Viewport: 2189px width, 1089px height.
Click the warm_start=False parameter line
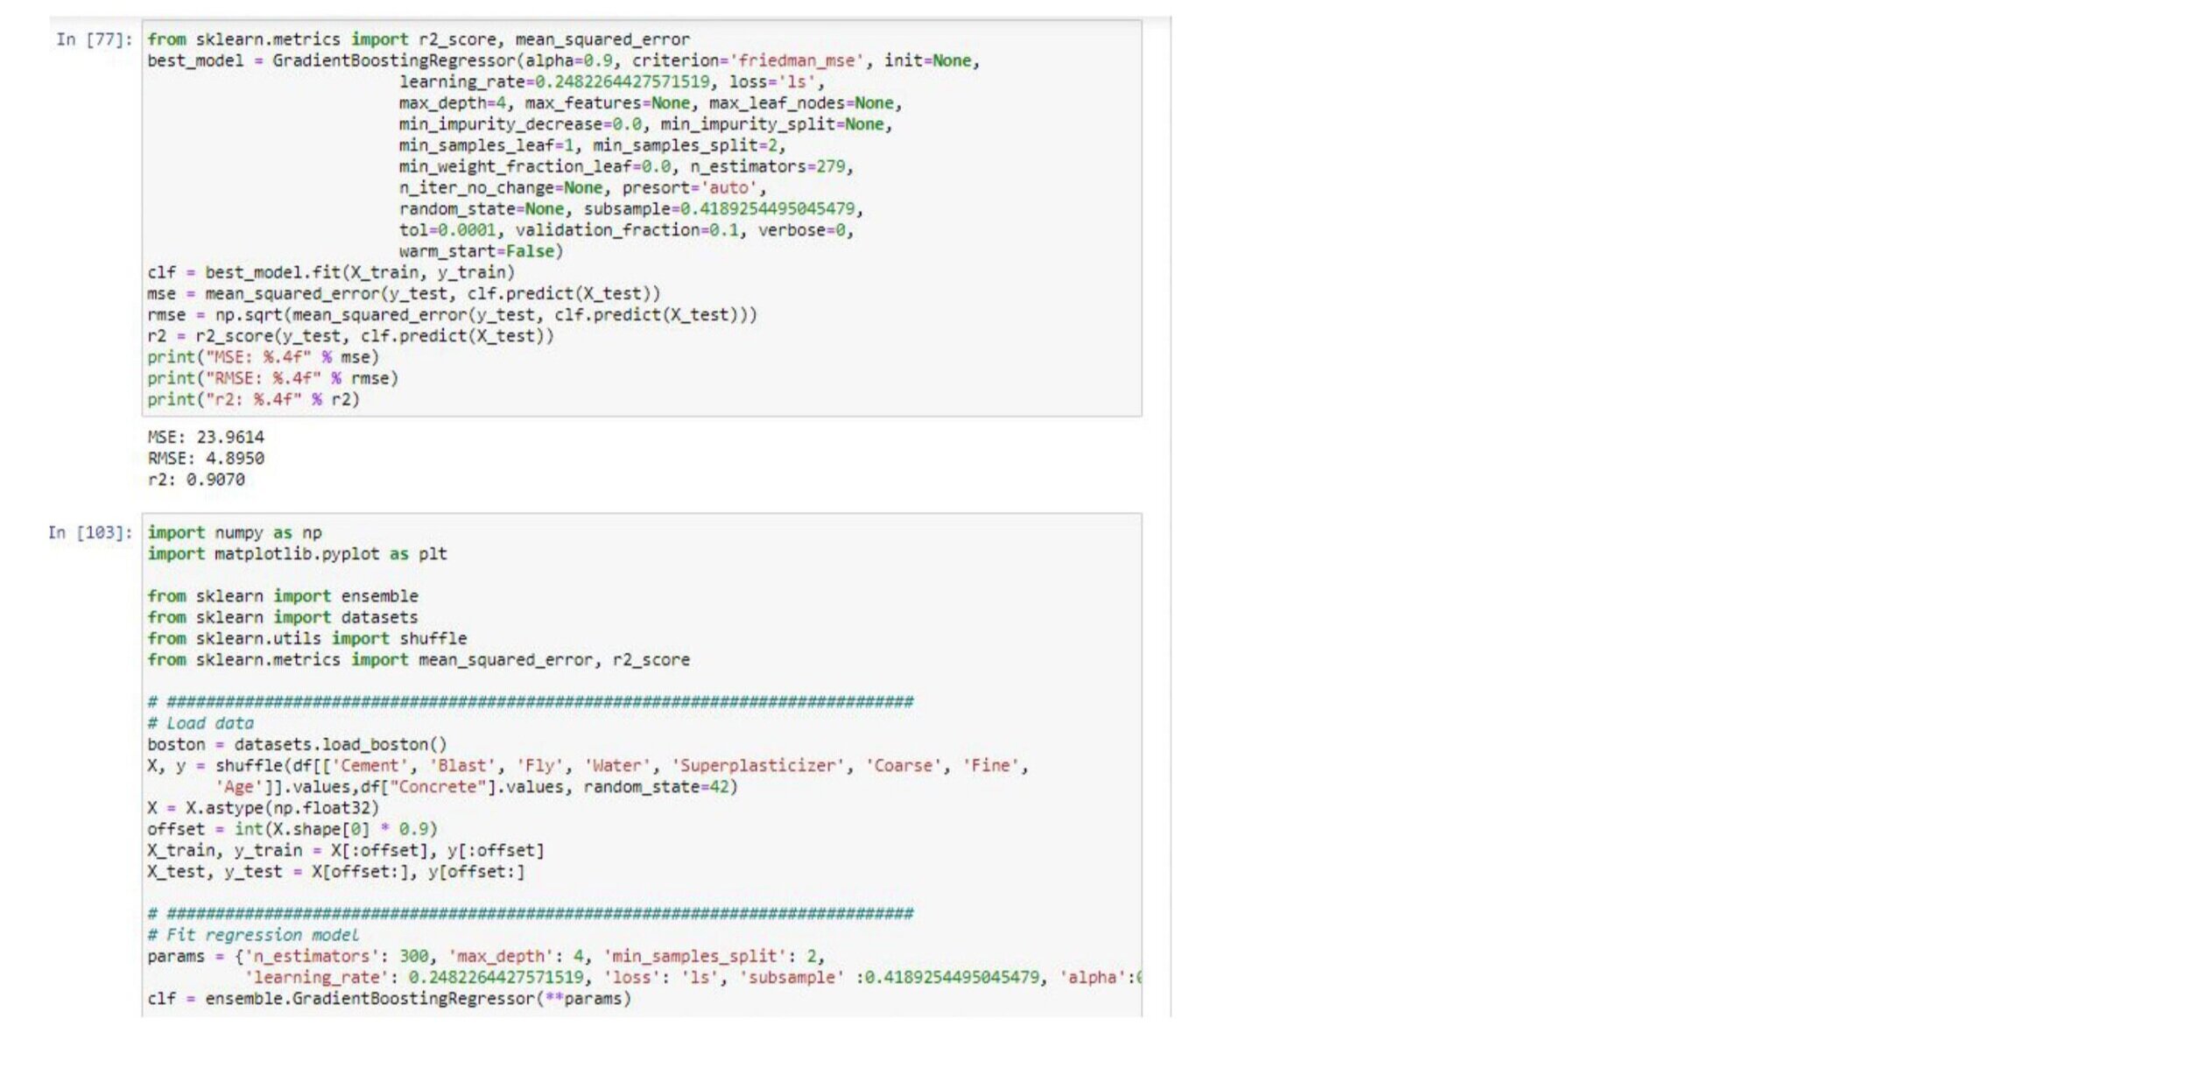[481, 251]
